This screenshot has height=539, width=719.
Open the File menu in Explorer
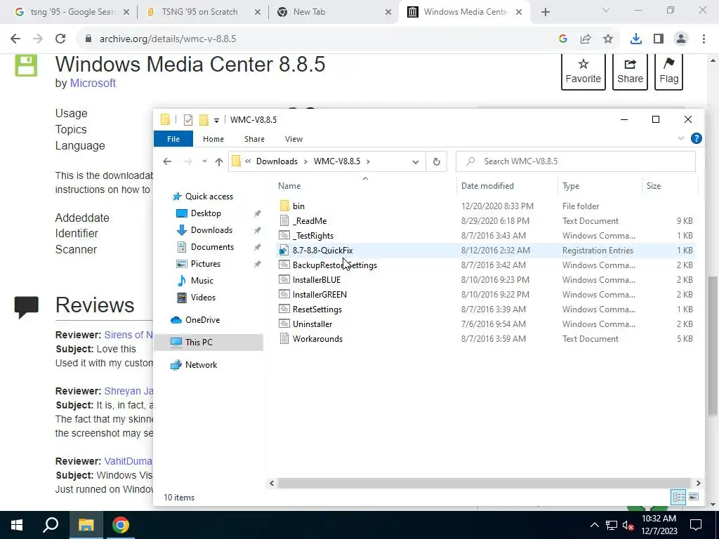point(173,139)
